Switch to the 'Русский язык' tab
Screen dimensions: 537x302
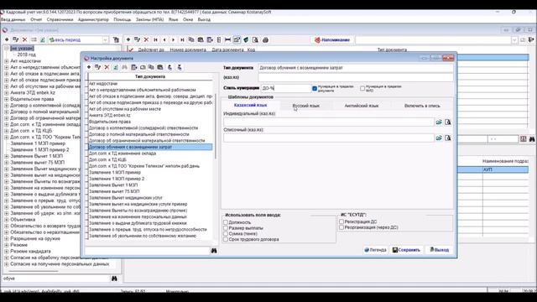(305, 106)
